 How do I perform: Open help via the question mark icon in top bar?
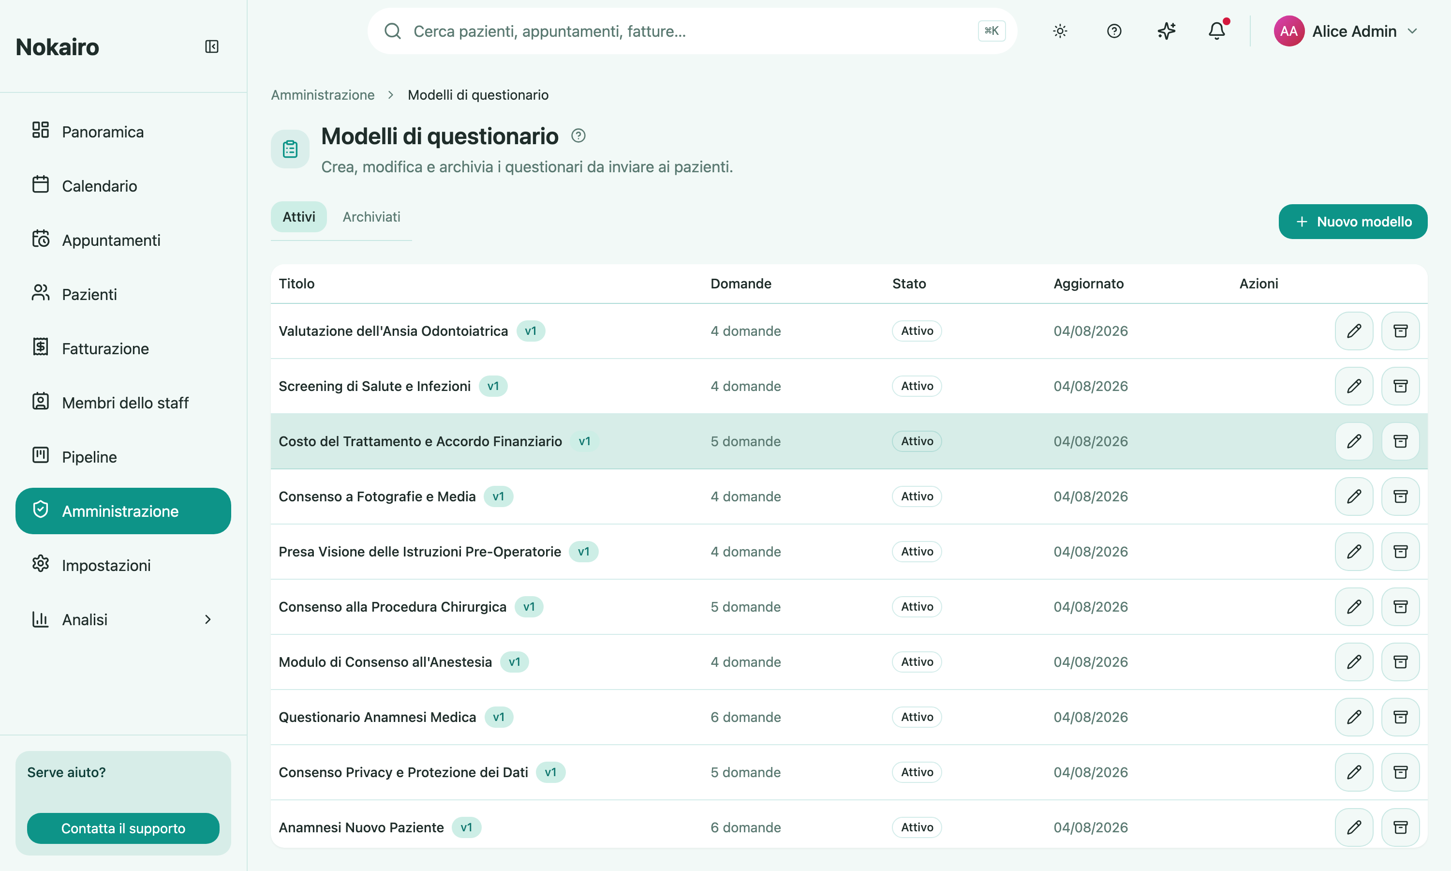tap(1114, 31)
